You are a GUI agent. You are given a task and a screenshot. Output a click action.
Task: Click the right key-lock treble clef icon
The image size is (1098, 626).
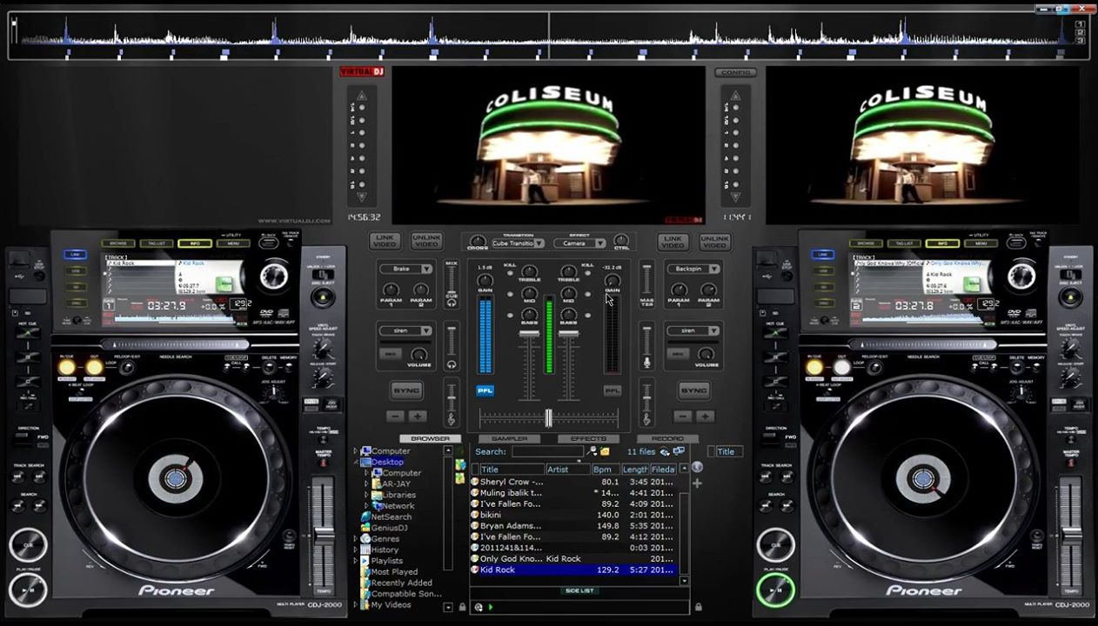(x=646, y=420)
